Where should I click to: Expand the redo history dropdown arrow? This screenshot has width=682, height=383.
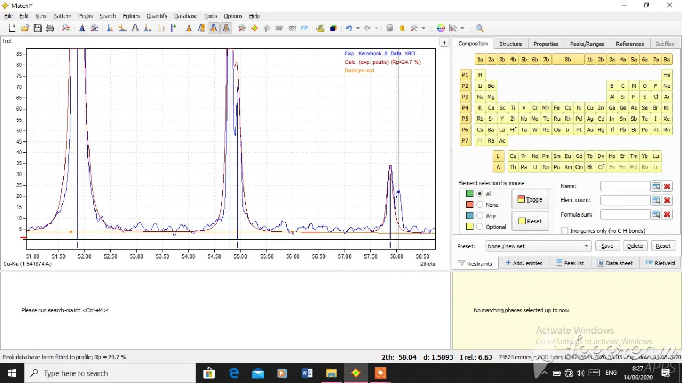pyautogui.click(x=376, y=28)
